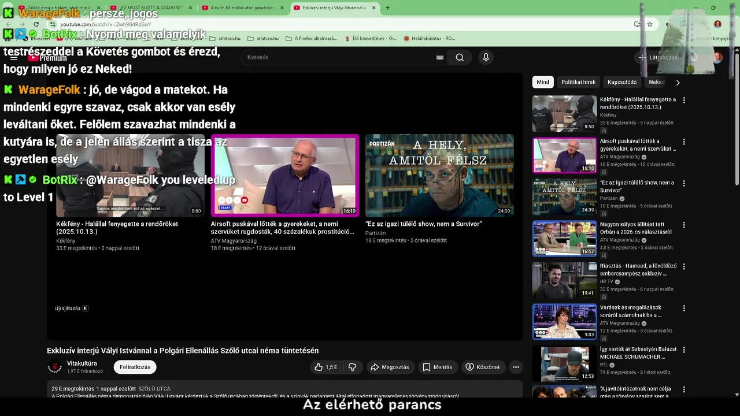The image size is (740, 416).
Task: Select the 'Politikai hírek' filter chip
Action: (x=578, y=82)
